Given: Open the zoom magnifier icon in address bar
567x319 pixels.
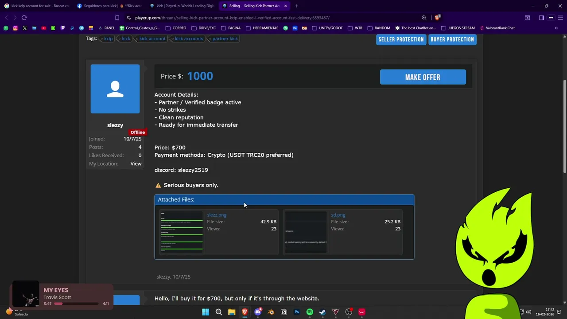Looking at the screenshot, I should click(x=424, y=18).
